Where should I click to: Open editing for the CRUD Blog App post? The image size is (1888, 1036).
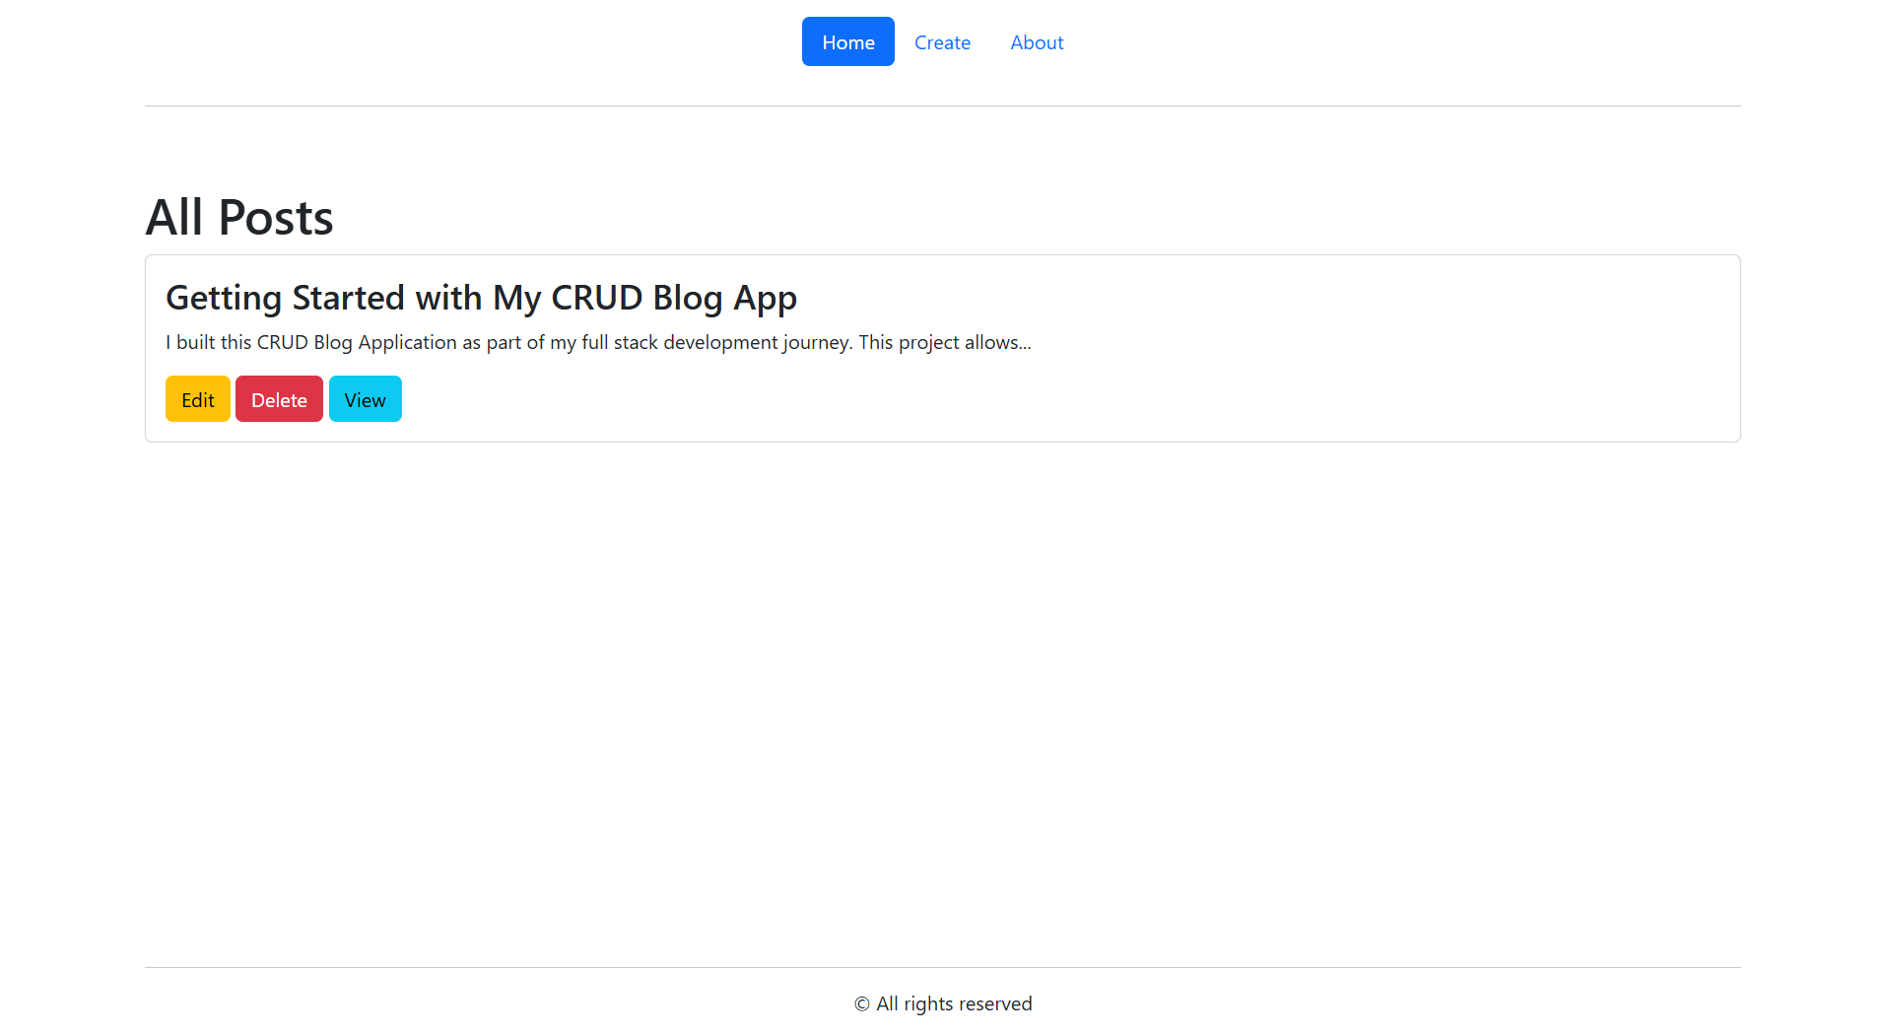(x=197, y=398)
